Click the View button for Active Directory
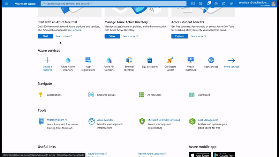This screenshot has height=157, width=279. [x=112, y=36]
